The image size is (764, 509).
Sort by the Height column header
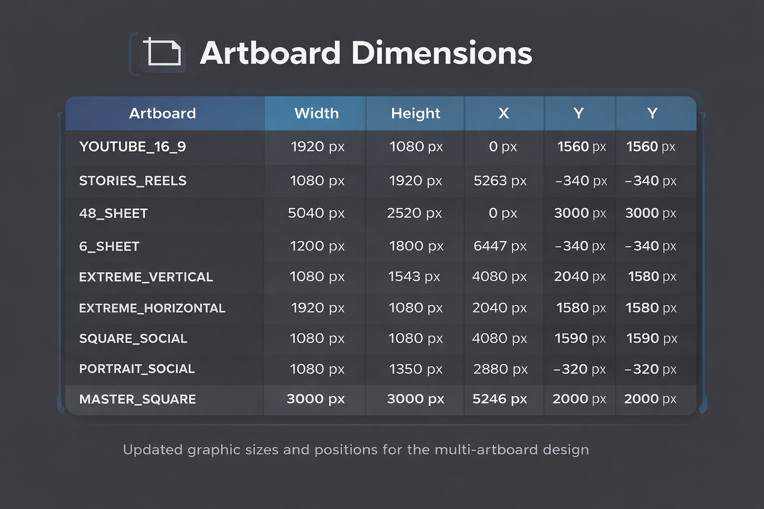416,113
